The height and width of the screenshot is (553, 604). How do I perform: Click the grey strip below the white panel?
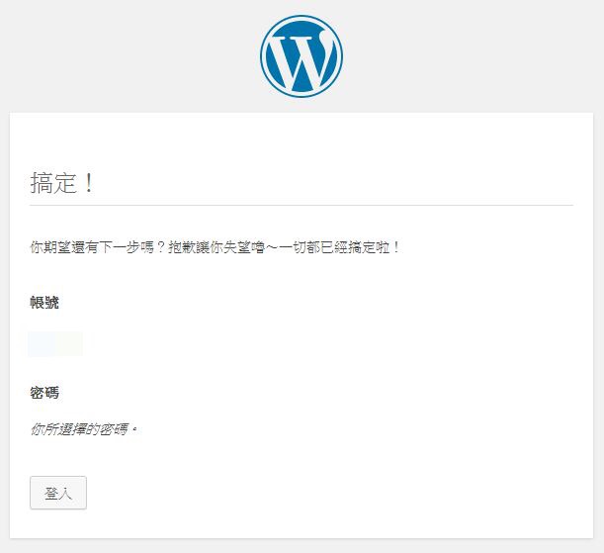(x=302, y=546)
